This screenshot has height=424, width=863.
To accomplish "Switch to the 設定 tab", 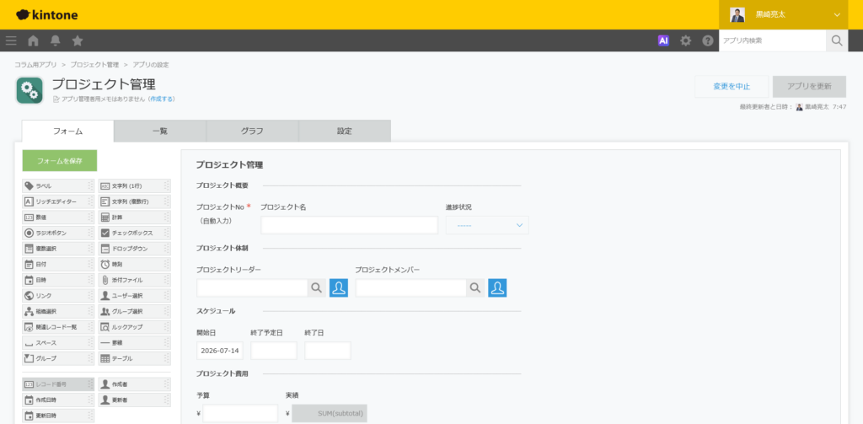I will click(345, 131).
